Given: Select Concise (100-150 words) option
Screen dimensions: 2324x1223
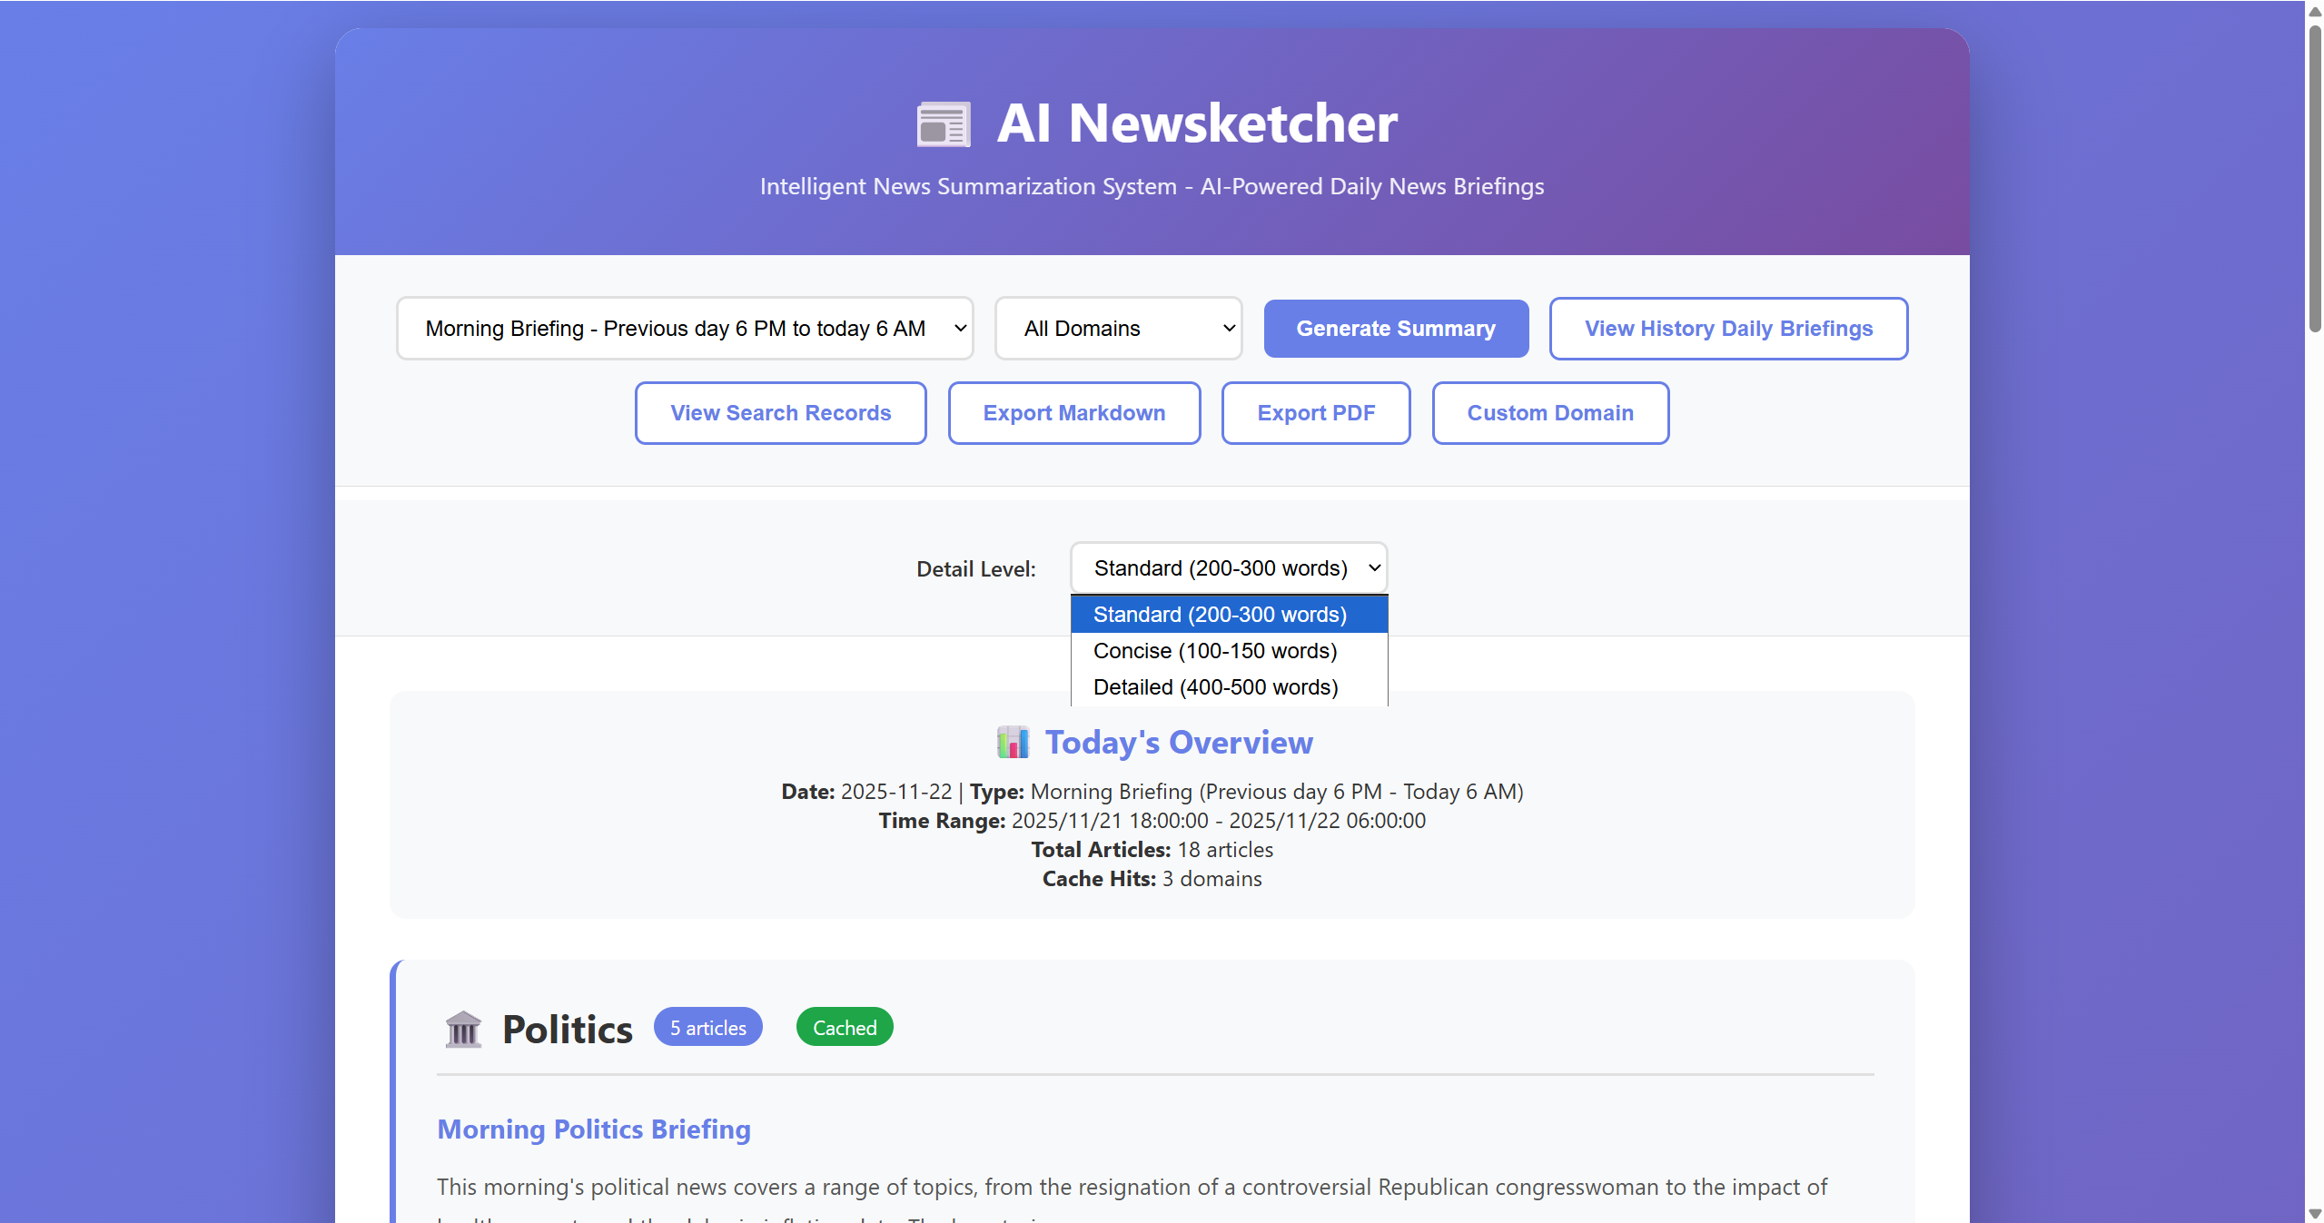Looking at the screenshot, I should click(1214, 651).
